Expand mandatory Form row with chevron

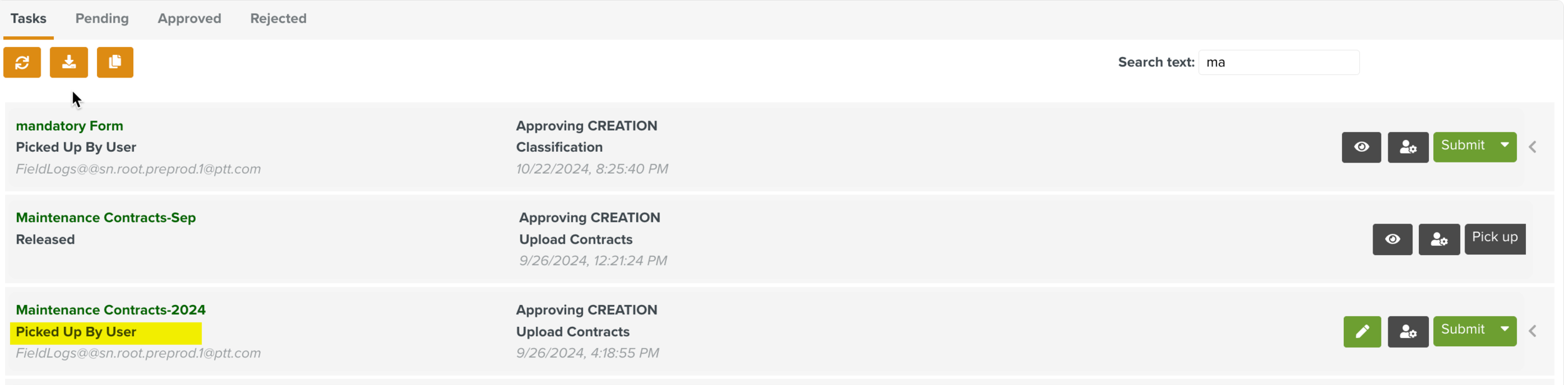(1533, 147)
